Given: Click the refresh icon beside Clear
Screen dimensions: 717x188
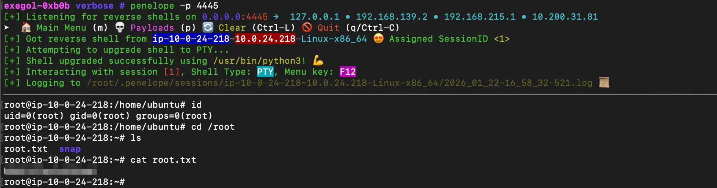Looking at the screenshot, I should click(x=208, y=28).
